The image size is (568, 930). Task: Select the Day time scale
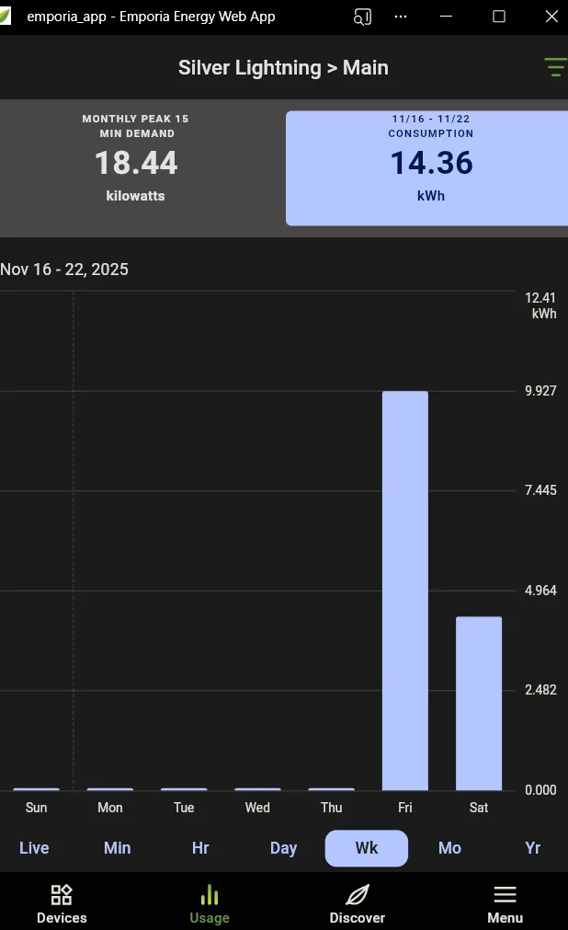click(x=283, y=848)
